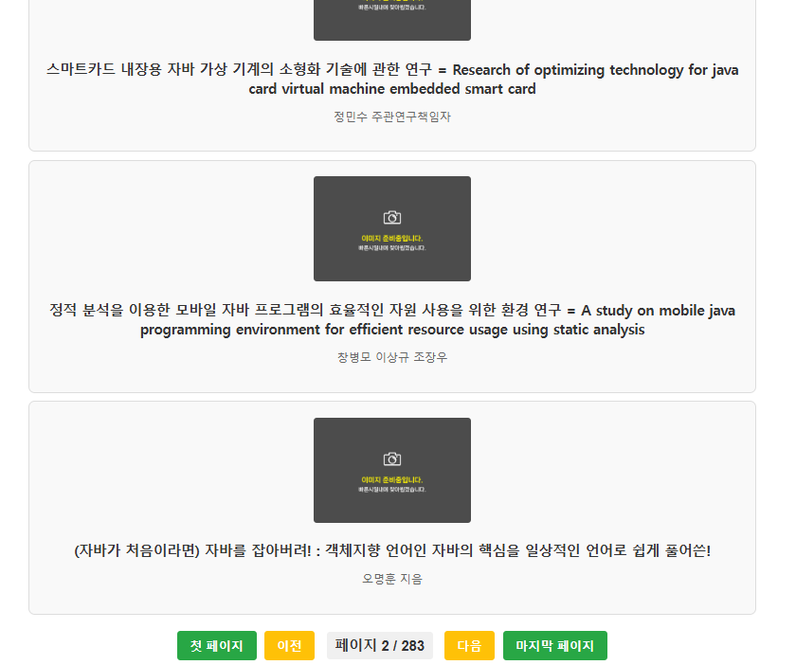Viewport: 796px width, 665px height.
Task: Go to the first page (첫 페이지)
Action: pos(217,645)
